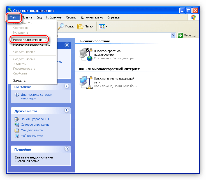Open the Дополнительно menu
206x180 pixels.
click(x=92, y=17)
